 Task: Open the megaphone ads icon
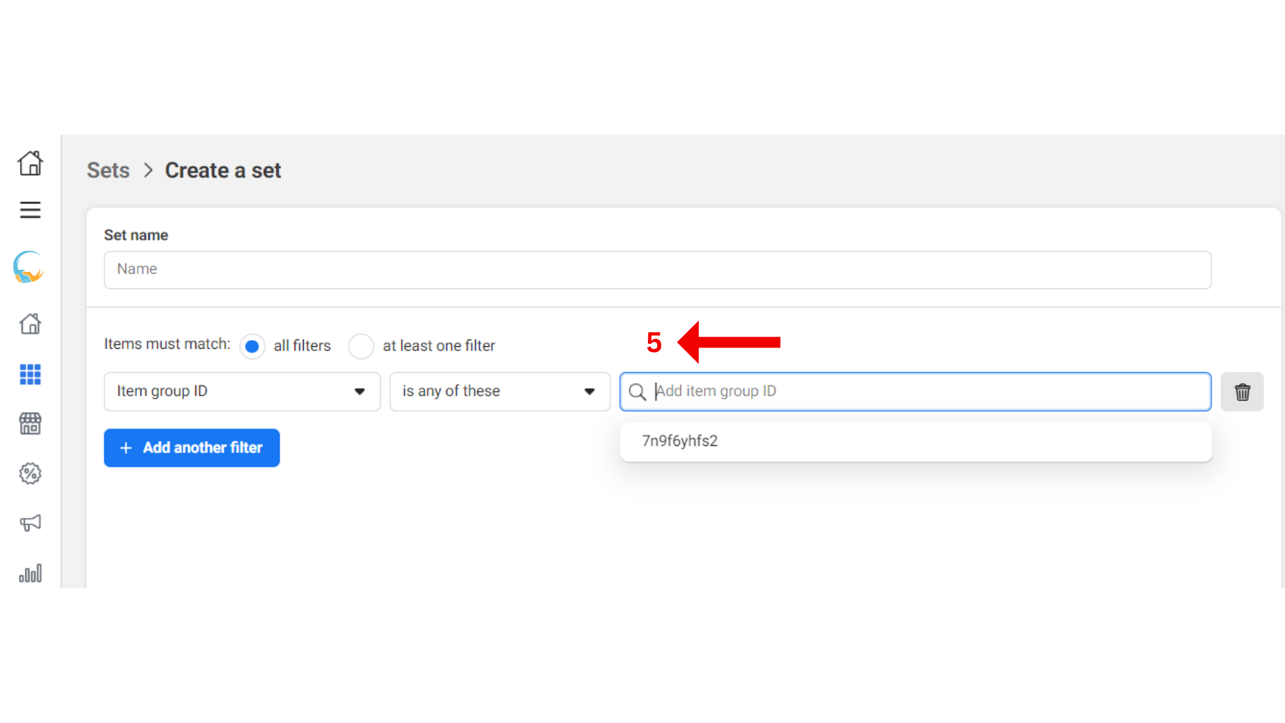(30, 523)
